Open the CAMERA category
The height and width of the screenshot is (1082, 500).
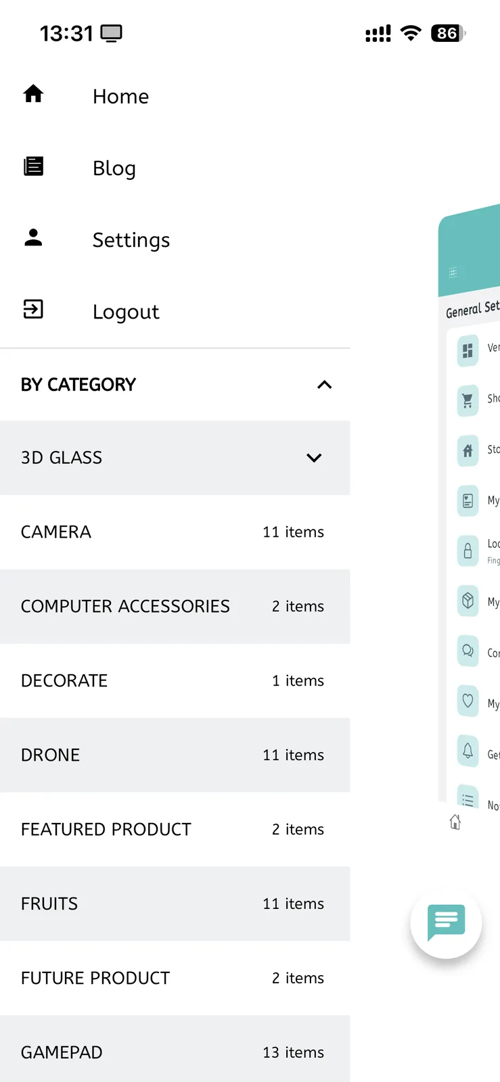[175, 532]
